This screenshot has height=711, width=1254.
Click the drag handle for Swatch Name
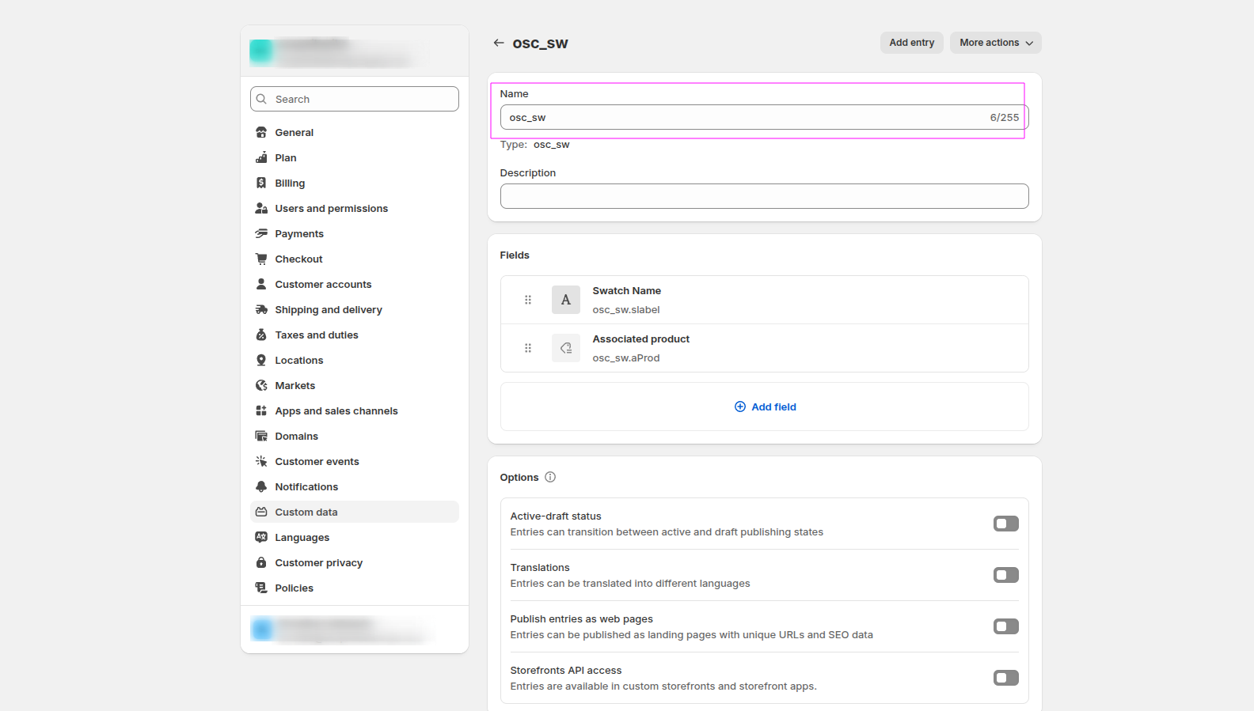(528, 300)
